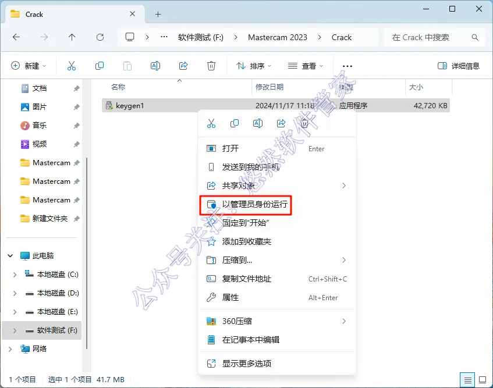Click the Copy icon in the toolbar

(100, 66)
